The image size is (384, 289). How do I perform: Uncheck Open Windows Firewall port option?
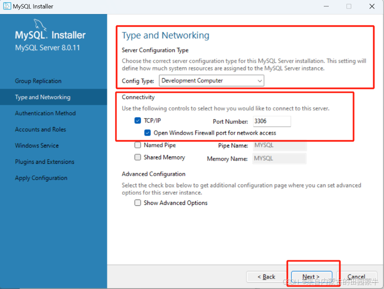(148, 133)
